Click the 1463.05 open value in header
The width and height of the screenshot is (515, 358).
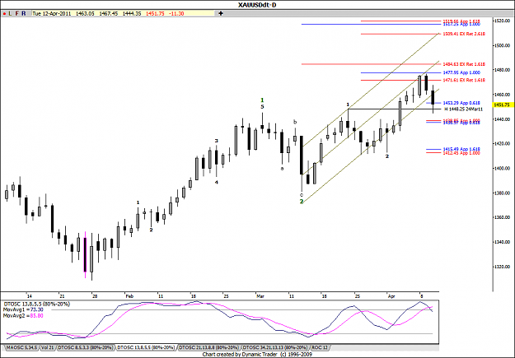pos(85,13)
